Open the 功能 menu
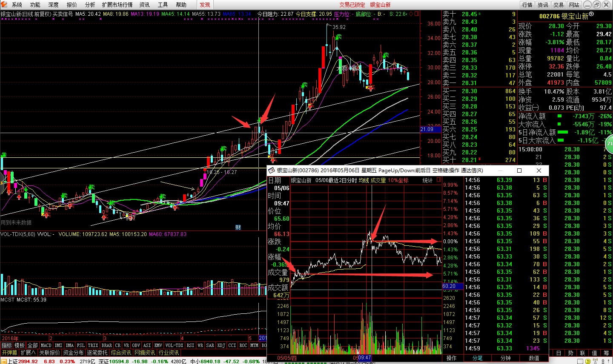 (x=35, y=5)
